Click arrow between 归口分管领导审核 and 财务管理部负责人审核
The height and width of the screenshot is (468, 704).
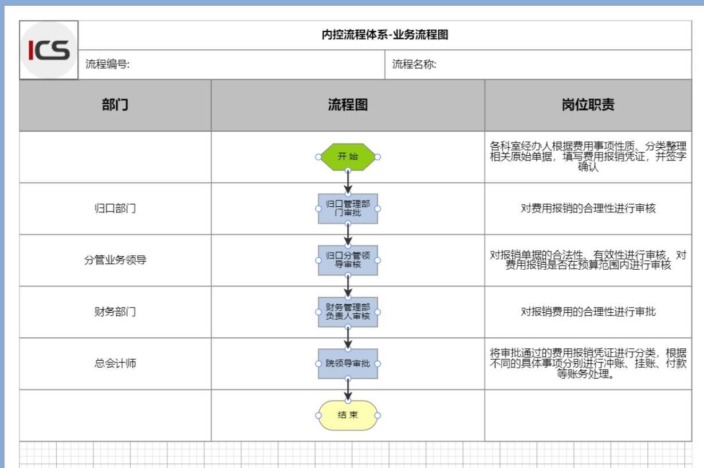tap(348, 286)
